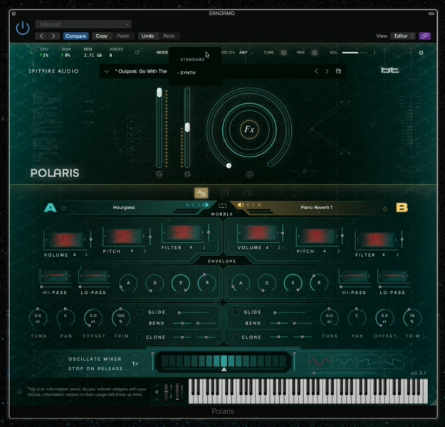The height and width of the screenshot is (427, 445).
Task: Open the plugin link icon button
Action: pos(424,36)
